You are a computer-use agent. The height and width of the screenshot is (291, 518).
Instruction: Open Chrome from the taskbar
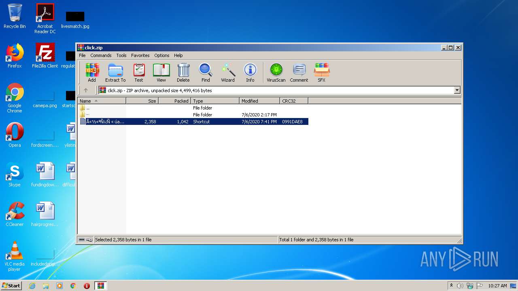(x=73, y=286)
